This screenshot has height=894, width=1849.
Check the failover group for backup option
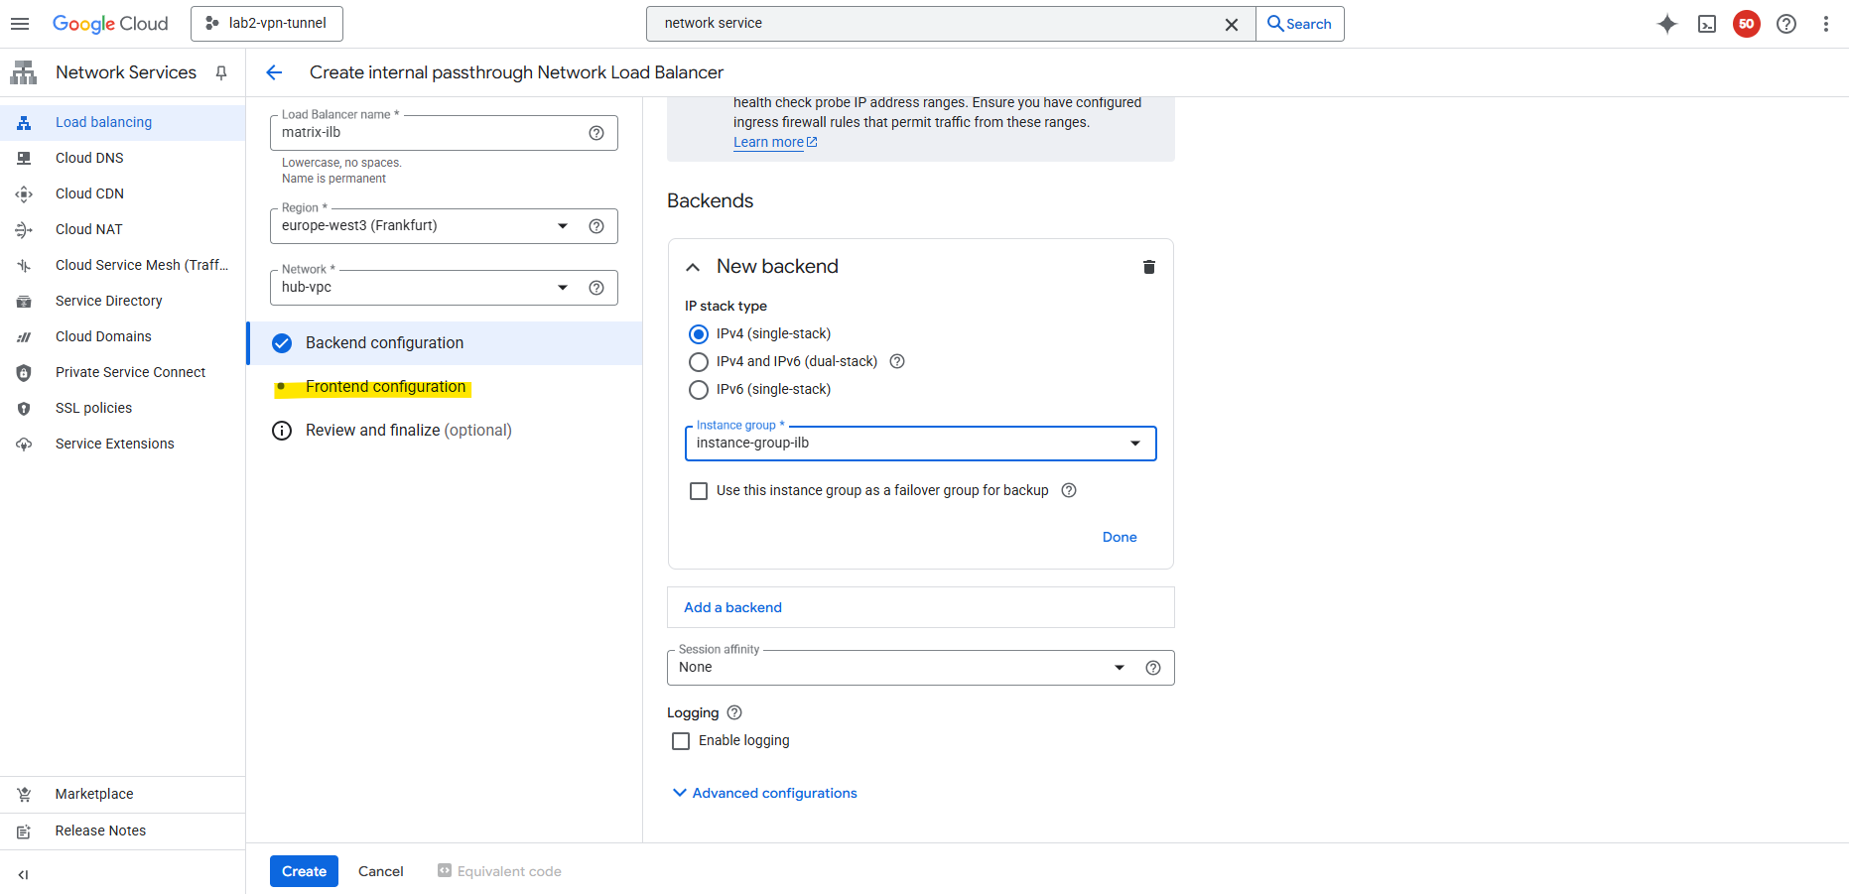[699, 491]
